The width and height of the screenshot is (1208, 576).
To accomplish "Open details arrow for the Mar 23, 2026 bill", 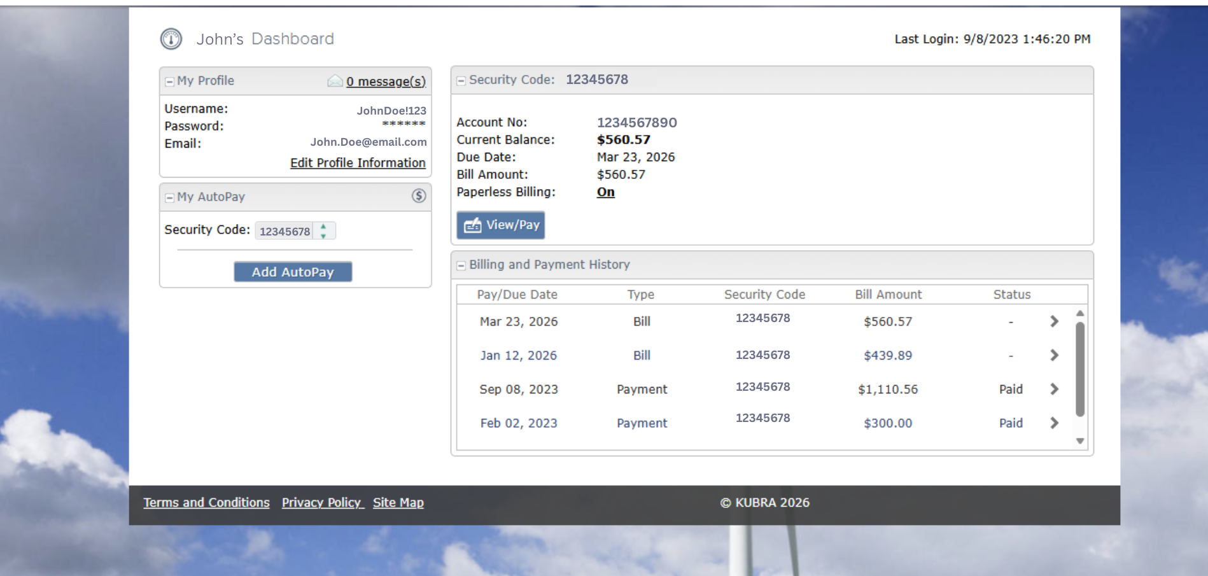I will click(x=1054, y=322).
